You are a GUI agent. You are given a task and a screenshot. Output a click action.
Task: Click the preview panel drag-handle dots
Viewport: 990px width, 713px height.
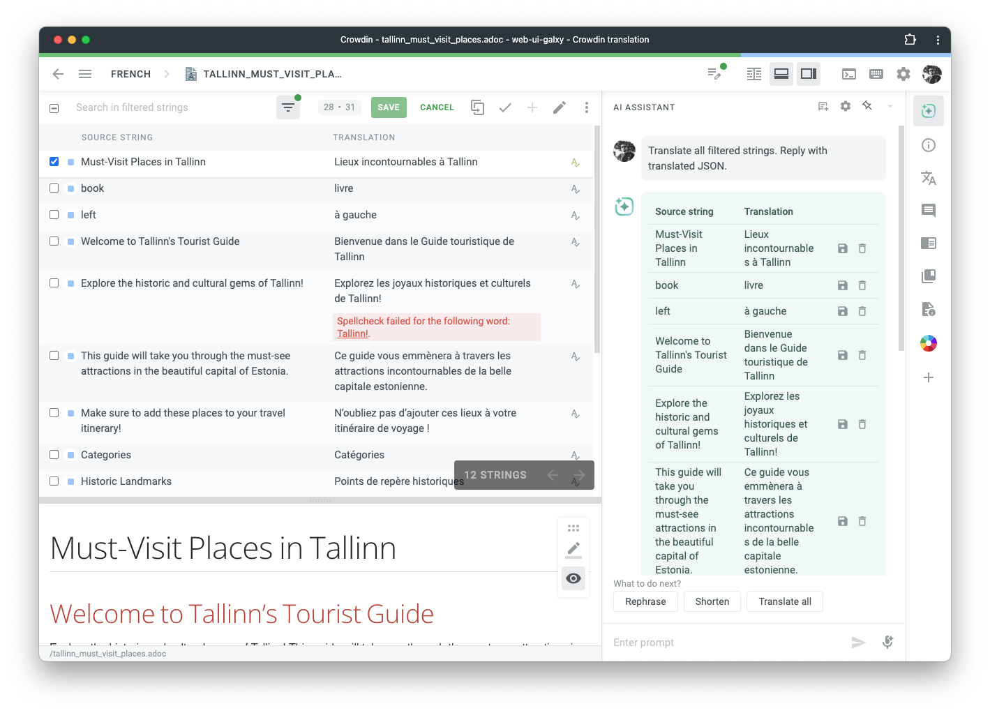point(573,528)
